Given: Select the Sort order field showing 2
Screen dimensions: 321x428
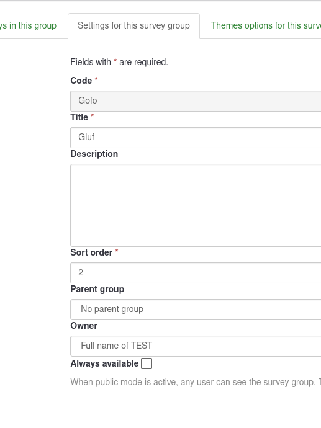Looking at the screenshot, I should (196, 273).
